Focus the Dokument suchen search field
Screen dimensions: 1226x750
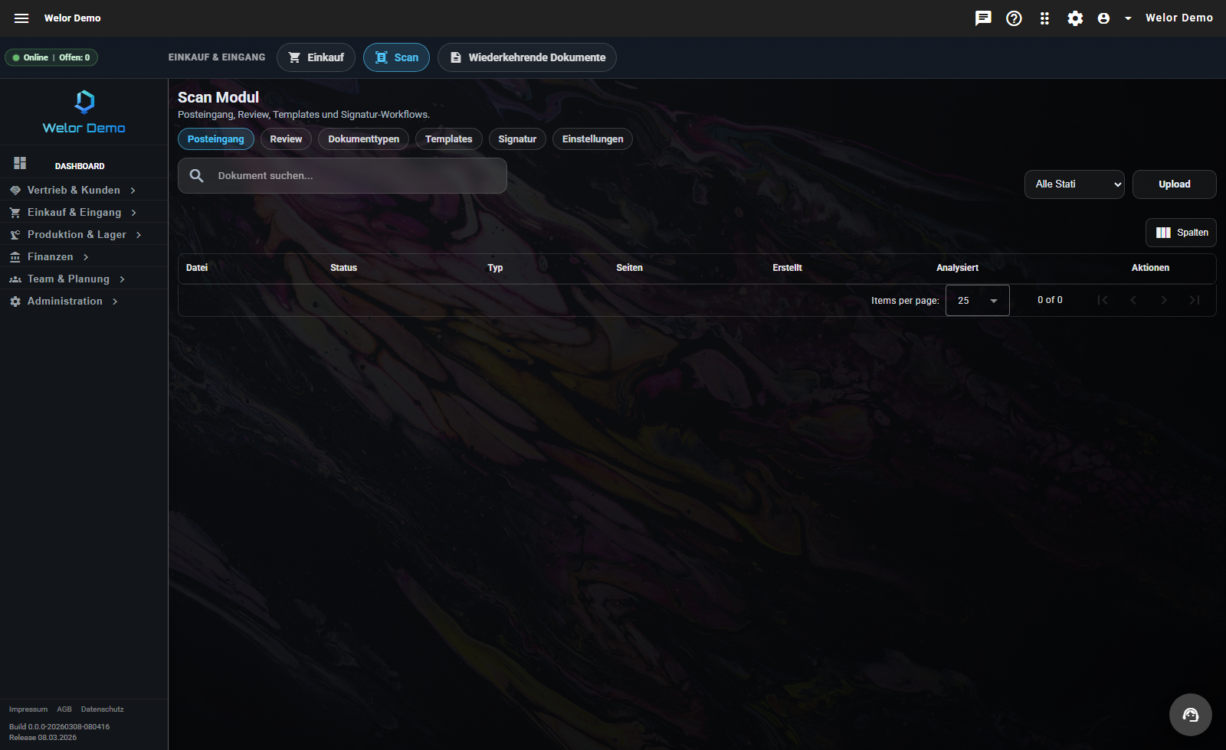coord(352,176)
